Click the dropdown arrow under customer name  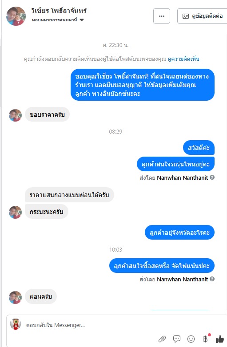point(82,20)
